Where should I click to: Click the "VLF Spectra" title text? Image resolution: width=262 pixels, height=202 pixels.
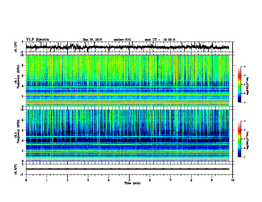37,40
